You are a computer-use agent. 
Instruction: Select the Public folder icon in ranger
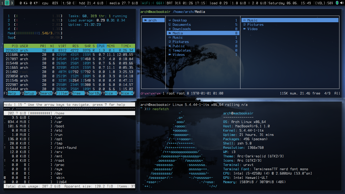170,46
